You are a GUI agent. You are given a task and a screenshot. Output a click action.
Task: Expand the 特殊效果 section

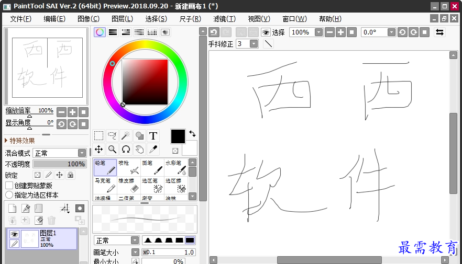click(20, 141)
